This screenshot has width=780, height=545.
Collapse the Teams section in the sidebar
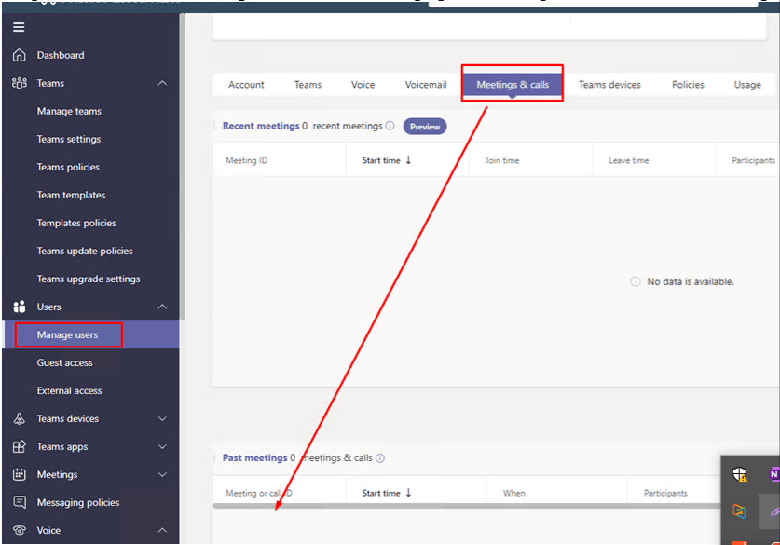point(162,83)
